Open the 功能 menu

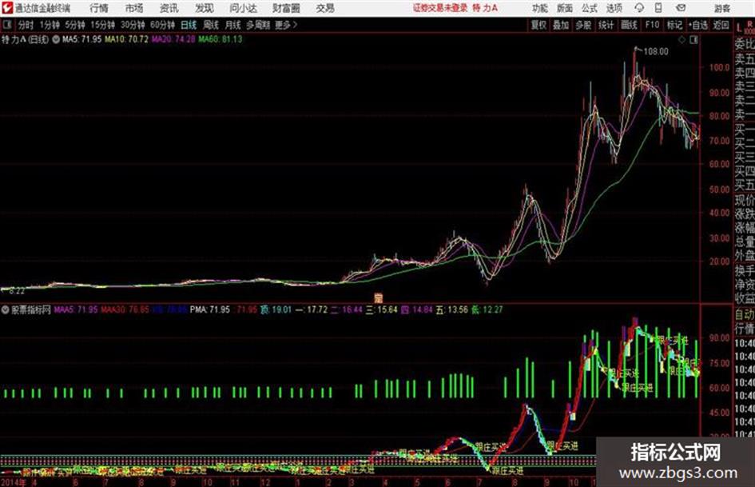pyautogui.click(x=540, y=8)
